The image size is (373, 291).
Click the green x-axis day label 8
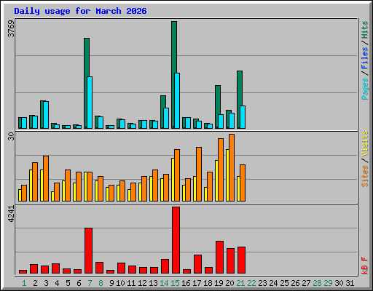[101, 283]
